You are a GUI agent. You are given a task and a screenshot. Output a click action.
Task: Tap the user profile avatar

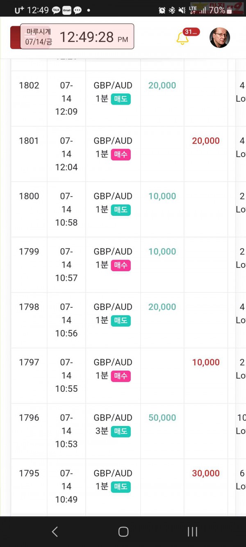[220, 38]
